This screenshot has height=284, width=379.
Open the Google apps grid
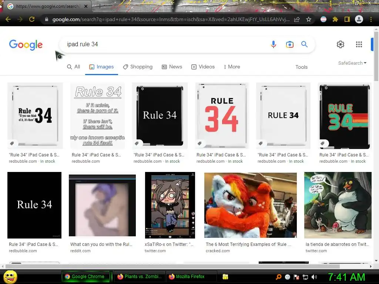359,44
